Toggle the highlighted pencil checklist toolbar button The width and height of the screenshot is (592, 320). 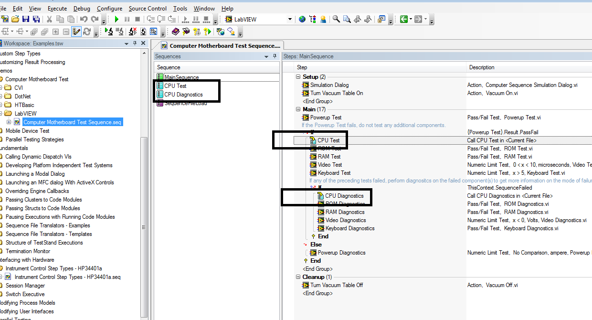point(76,32)
